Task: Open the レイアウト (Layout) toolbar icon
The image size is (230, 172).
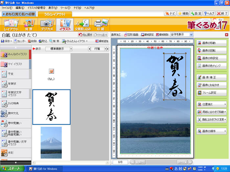Action: pos(11,25)
